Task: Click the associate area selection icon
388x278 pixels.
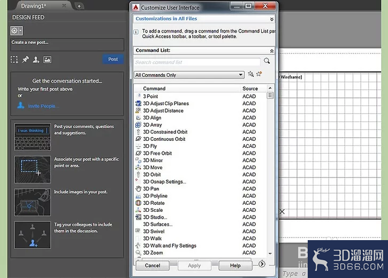Action: [14, 59]
